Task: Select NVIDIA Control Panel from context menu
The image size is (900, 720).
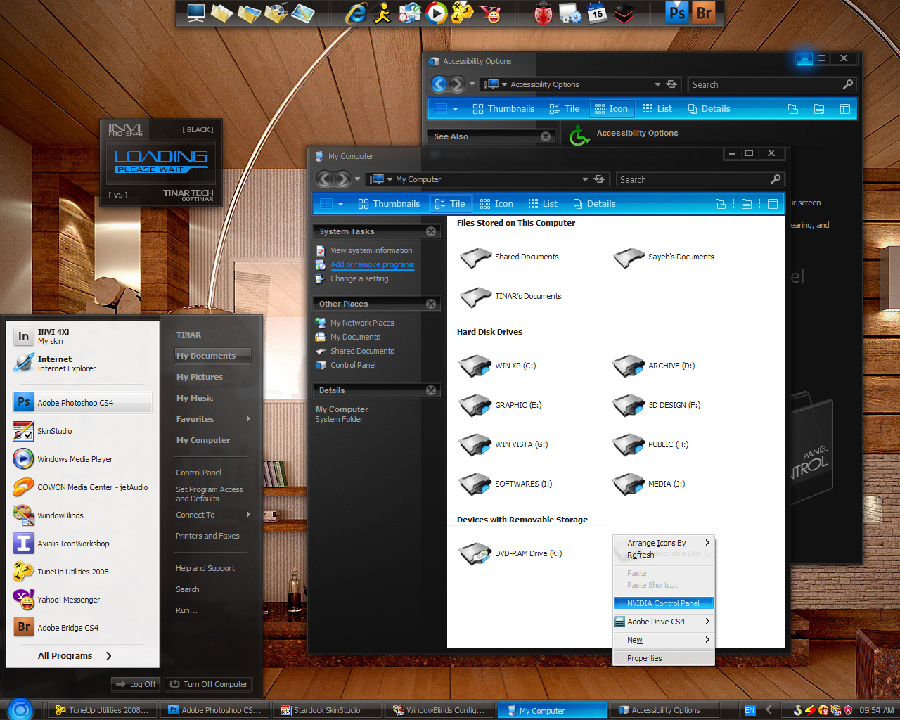Action: pyautogui.click(x=663, y=603)
